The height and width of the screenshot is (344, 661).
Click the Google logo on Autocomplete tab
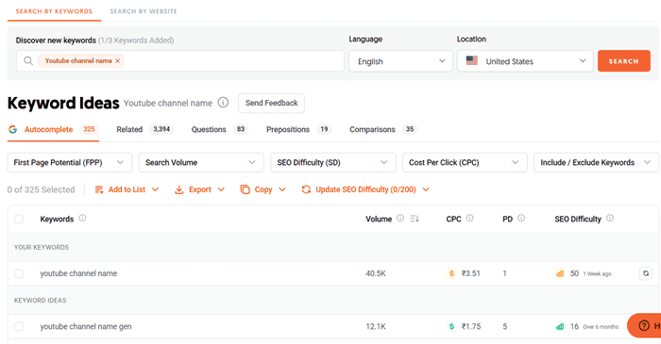point(13,129)
